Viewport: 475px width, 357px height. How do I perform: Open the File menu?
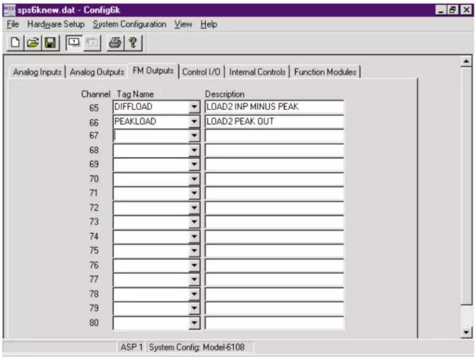[13, 24]
